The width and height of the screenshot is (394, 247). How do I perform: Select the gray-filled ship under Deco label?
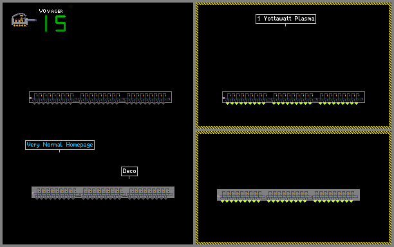click(103, 193)
